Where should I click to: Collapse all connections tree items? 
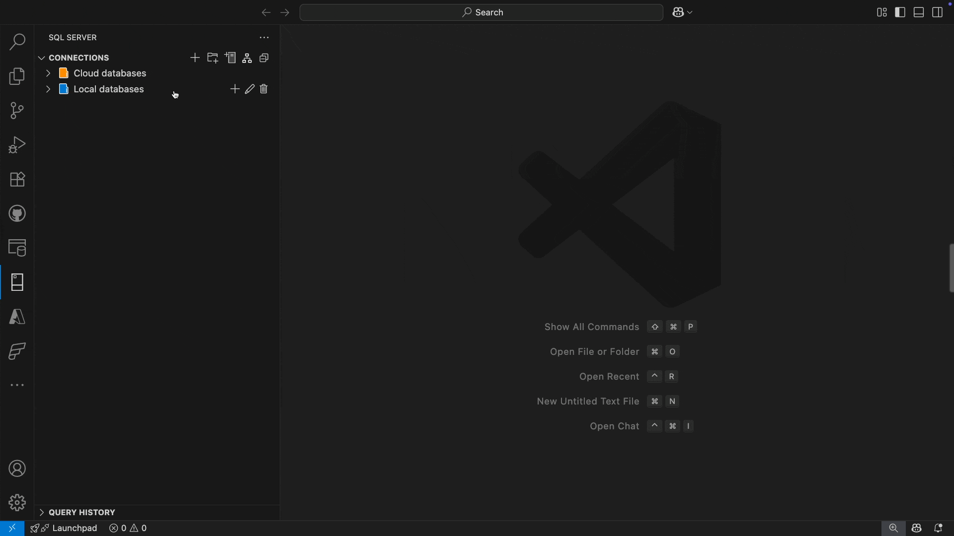[x=264, y=58]
